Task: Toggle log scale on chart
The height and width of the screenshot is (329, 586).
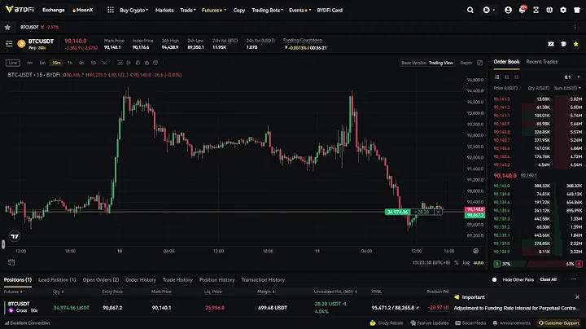Action: (x=466, y=262)
